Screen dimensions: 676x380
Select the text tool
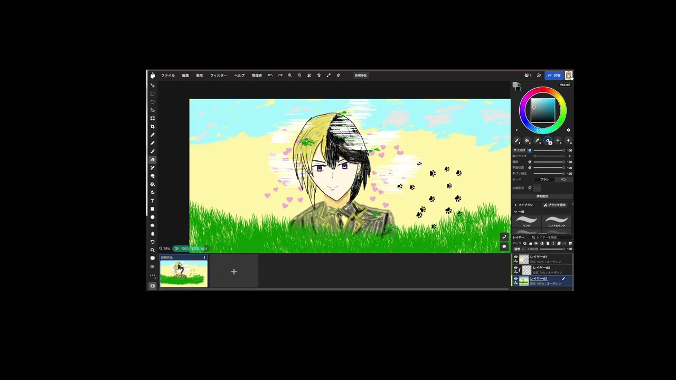click(x=153, y=201)
